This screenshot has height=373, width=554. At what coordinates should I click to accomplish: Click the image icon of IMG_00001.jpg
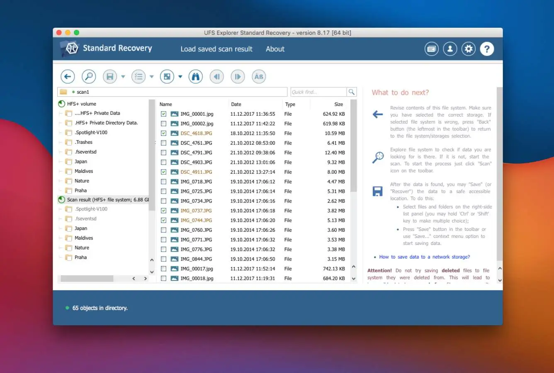(175, 114)
